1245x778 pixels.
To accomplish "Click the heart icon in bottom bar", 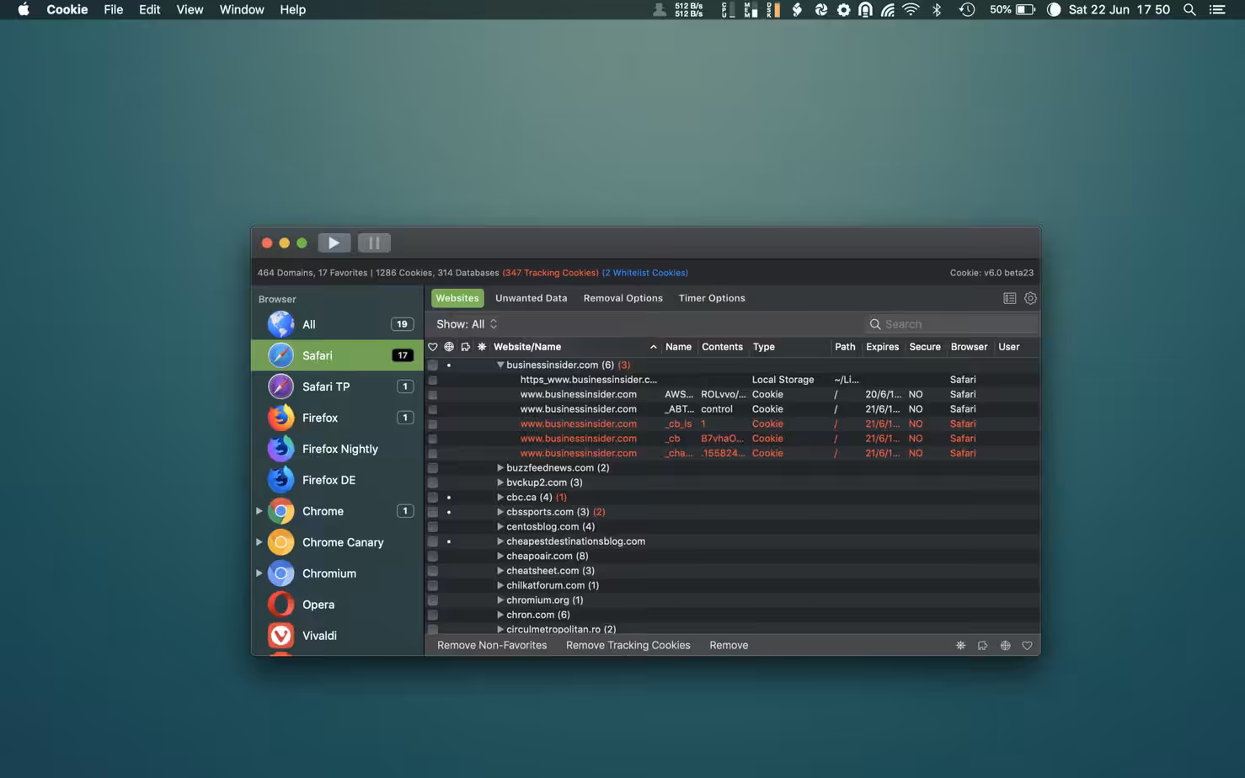I will pos(1027,646).
